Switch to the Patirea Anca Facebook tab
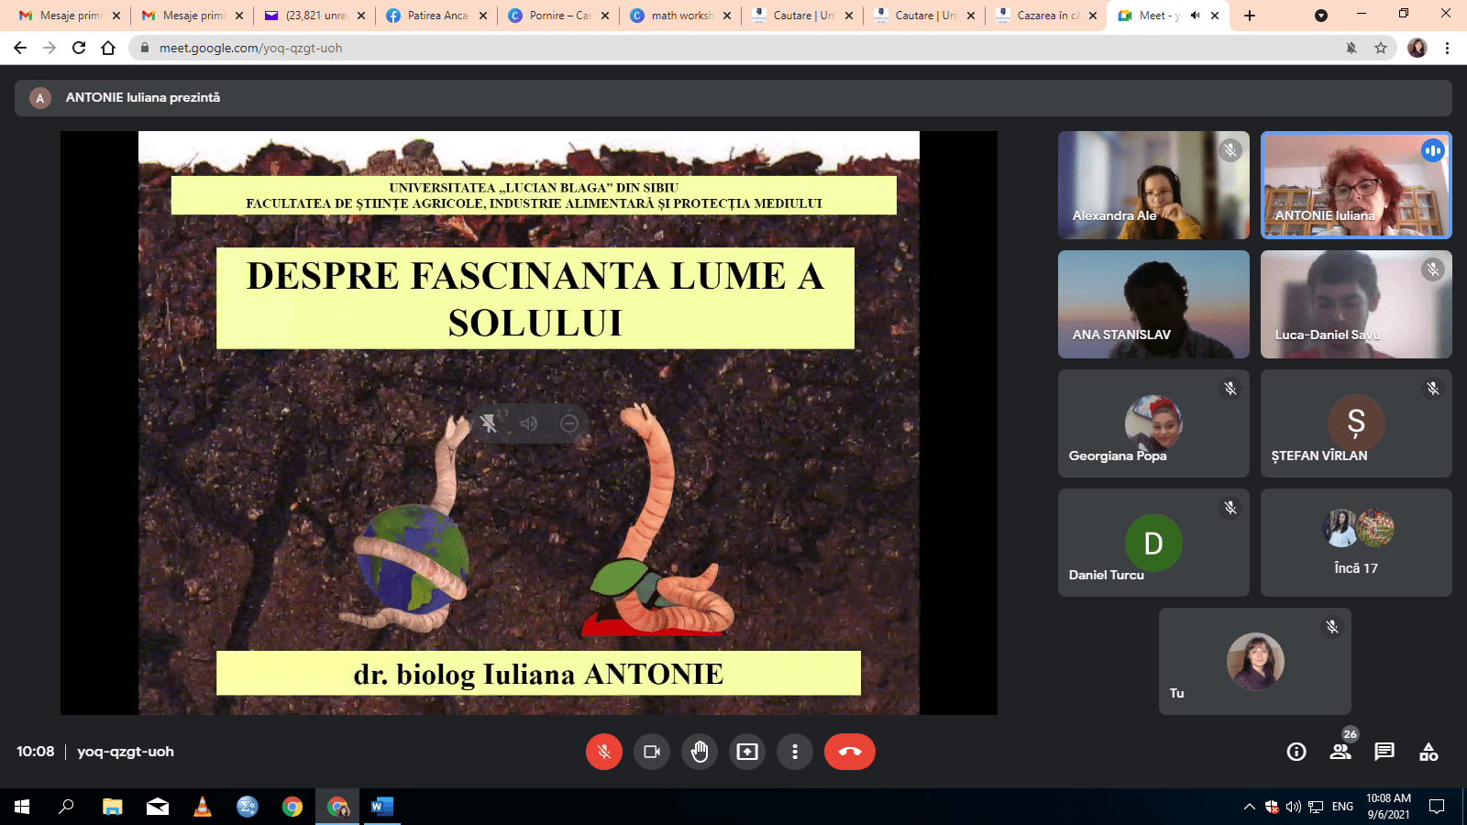Screen dimensions: 1467x825 tap(436, 16)
